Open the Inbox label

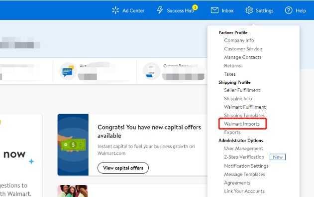click(227, 10)
